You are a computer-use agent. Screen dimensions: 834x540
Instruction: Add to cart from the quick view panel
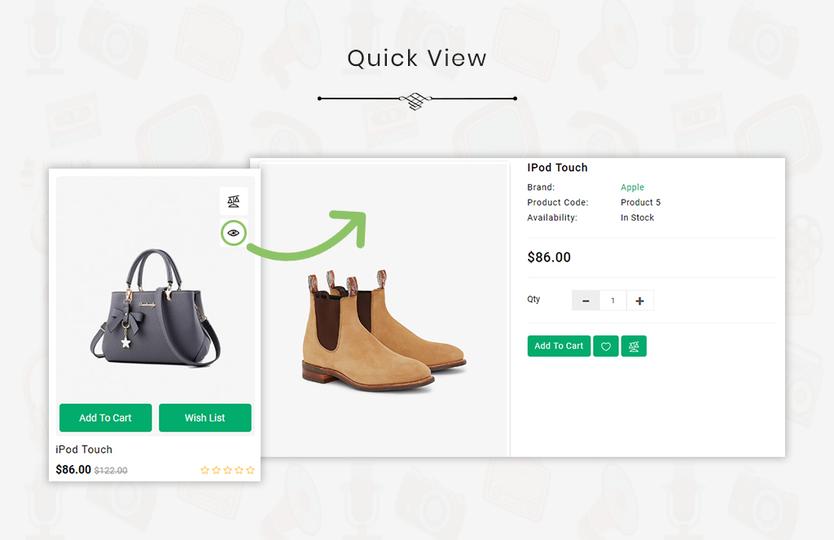(x=559, y=346)
